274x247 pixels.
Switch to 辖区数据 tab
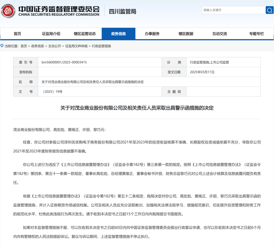(186, 34)
